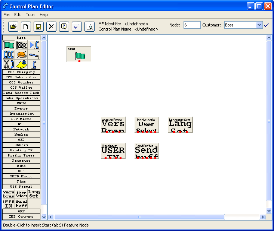Click the blue checkmark next to Customer

(267, 25)
